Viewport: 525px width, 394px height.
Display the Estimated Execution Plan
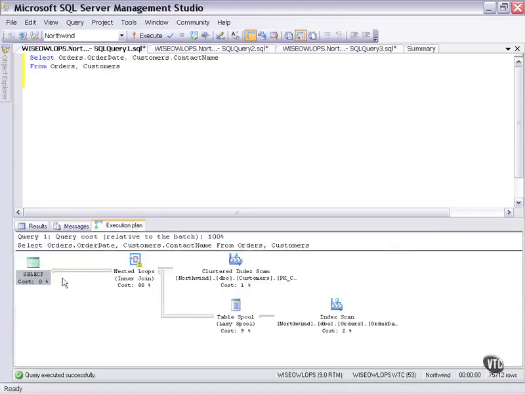tap(194, 35)
